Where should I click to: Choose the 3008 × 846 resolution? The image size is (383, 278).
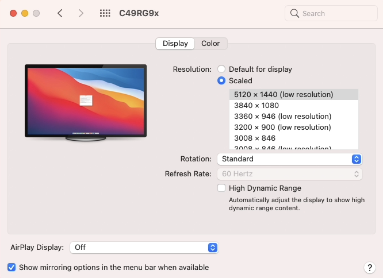294,138
